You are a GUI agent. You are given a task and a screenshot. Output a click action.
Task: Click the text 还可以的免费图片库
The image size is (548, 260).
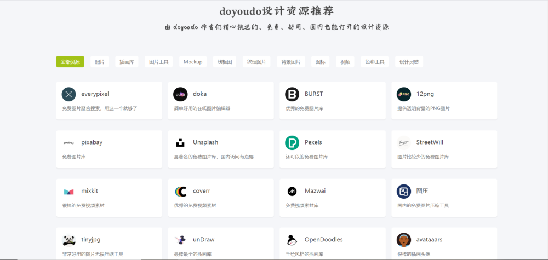(x=306, y=157)
